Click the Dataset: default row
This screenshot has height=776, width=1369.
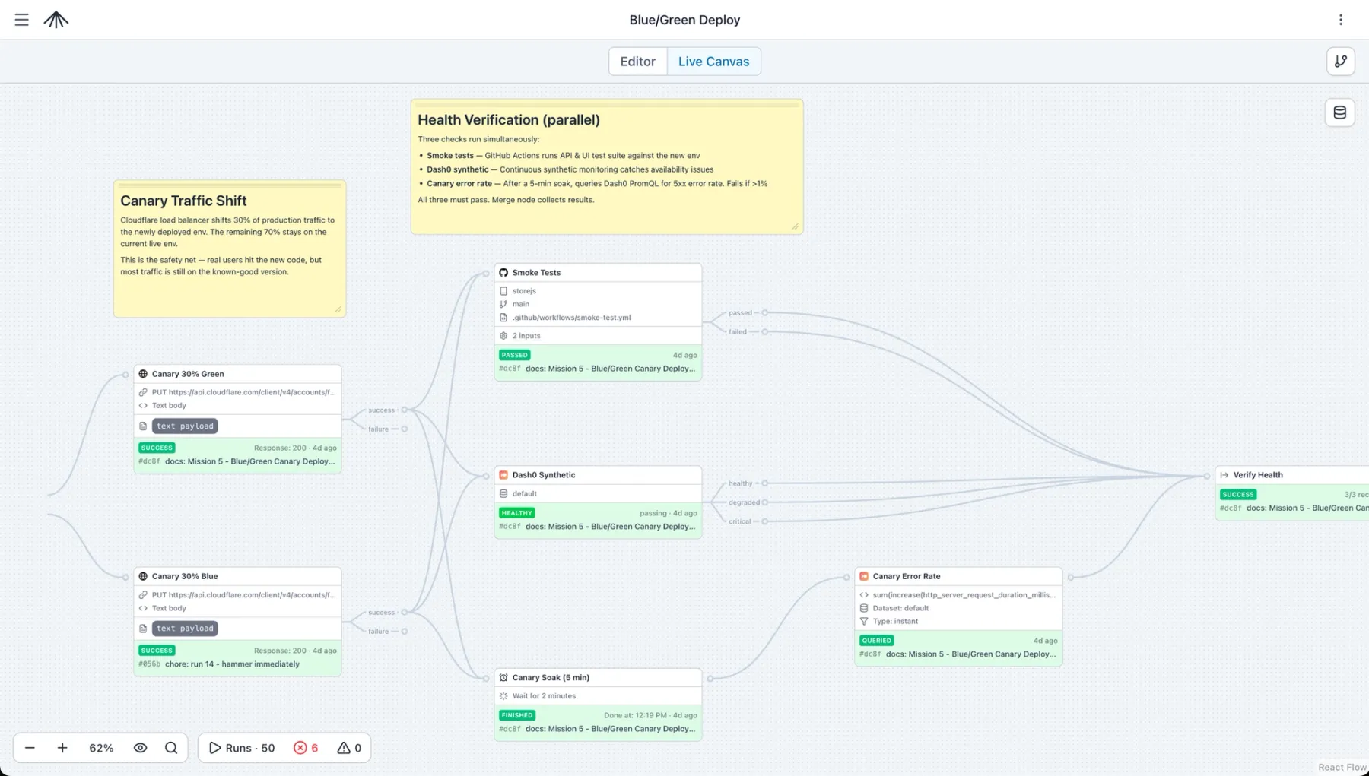point(900,608)
